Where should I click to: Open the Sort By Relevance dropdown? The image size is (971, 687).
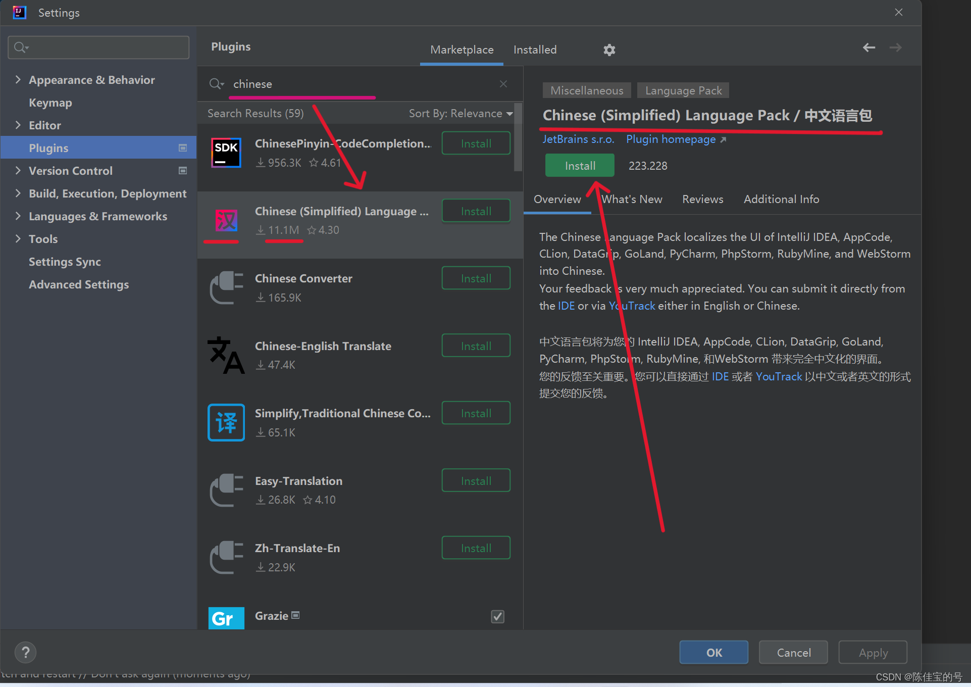click(461, 114)
